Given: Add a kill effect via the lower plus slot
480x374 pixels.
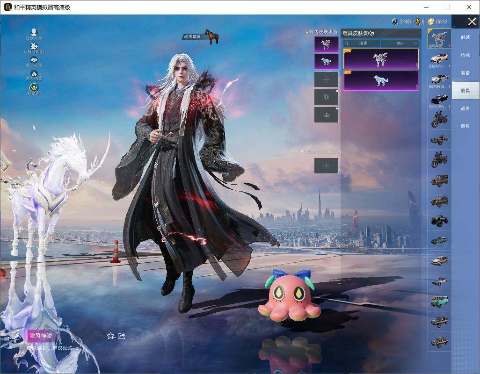Looking at the screenshot, I should 327,166.
